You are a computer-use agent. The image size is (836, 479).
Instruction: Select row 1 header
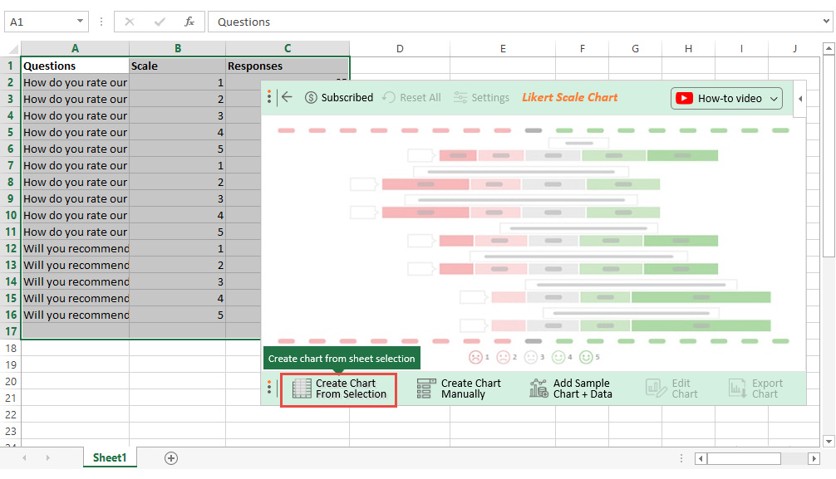pos(10,66)
